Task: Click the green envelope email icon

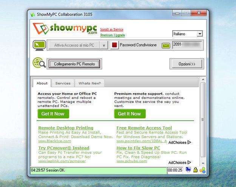Action: (x=166, y=45)
